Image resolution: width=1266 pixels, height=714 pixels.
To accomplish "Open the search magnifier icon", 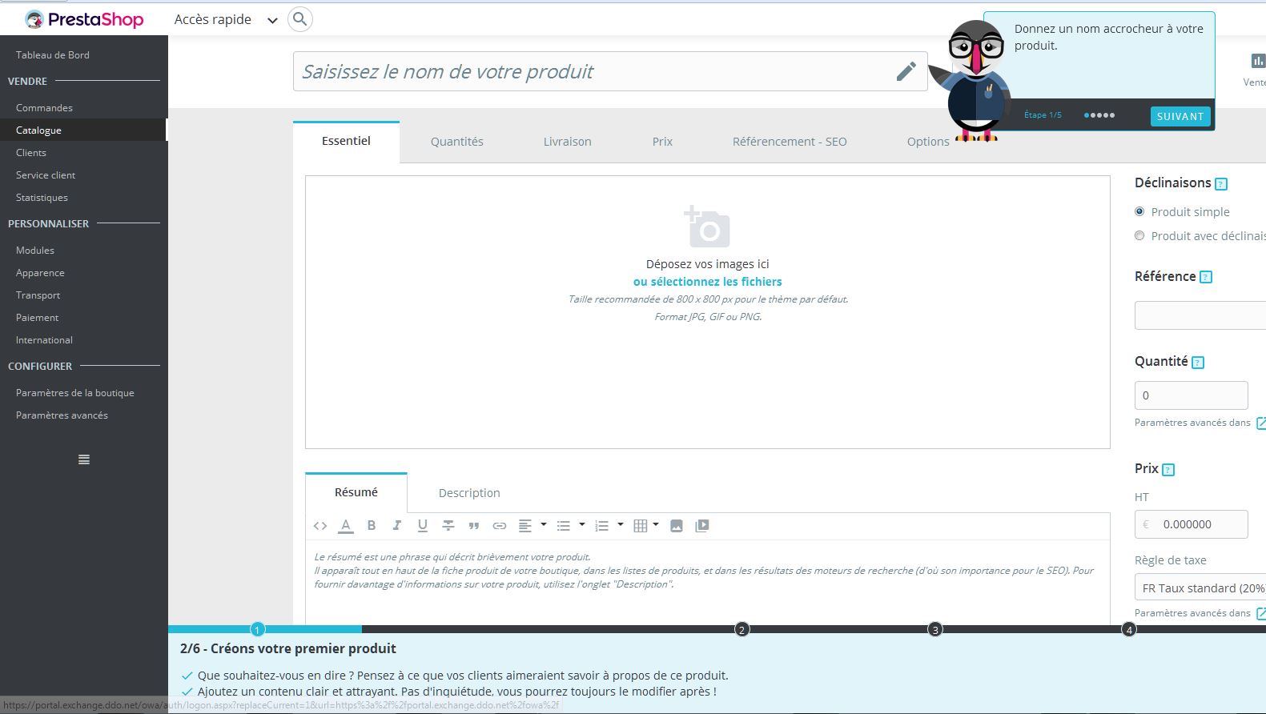I will pyautogui.click(x=299, y=19).
